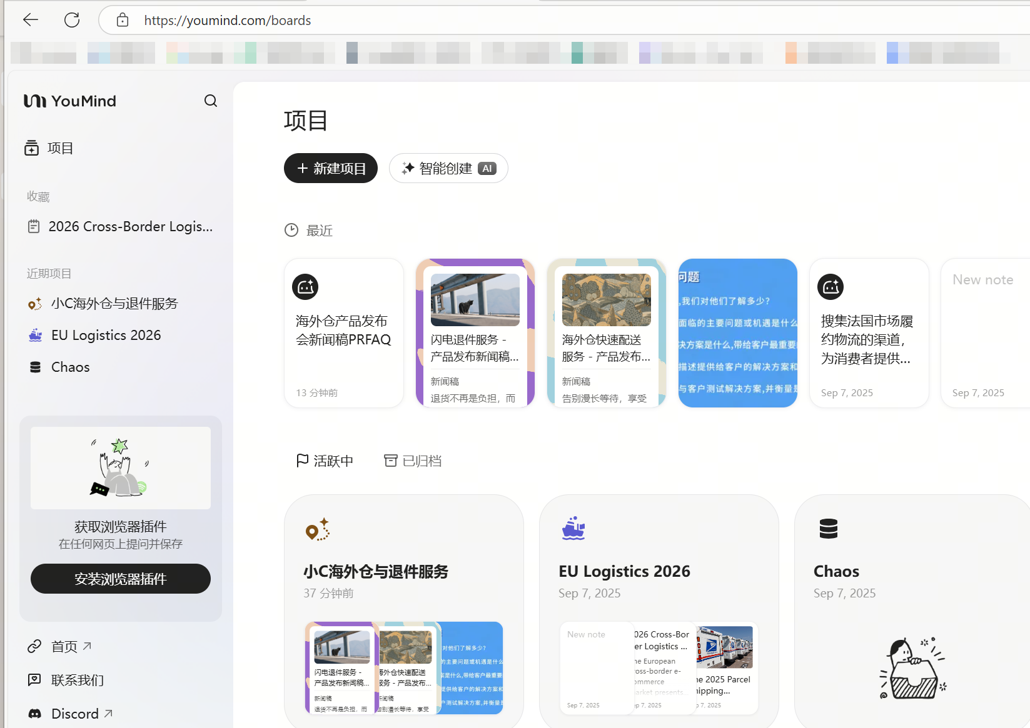Select the 活跃中 tab
Screen dimensions: 1030x728
[325, 461]
